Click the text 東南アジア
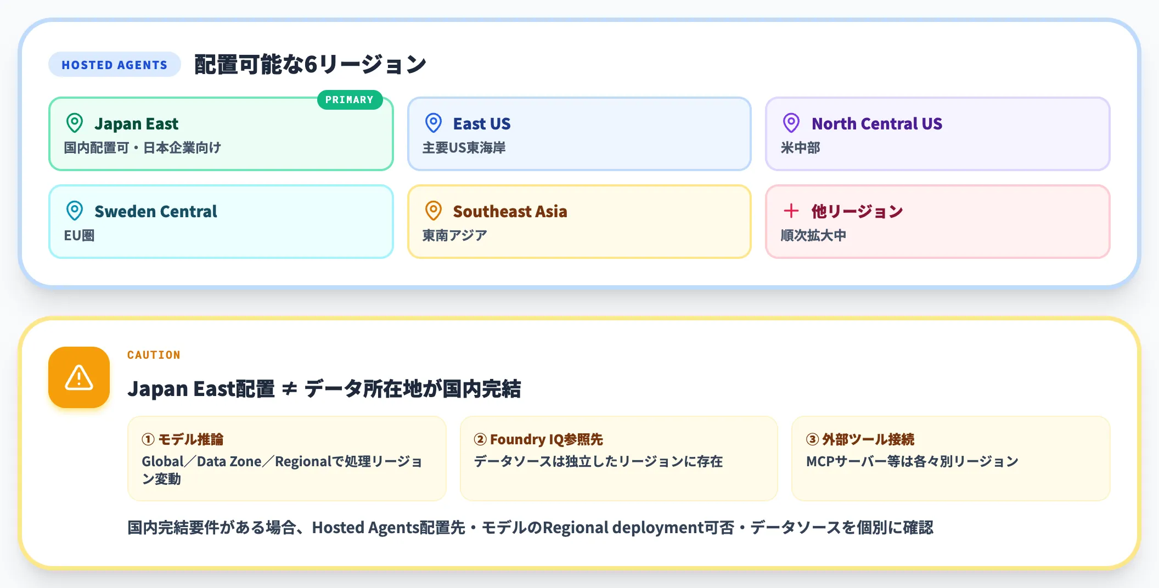 point(455,235)
